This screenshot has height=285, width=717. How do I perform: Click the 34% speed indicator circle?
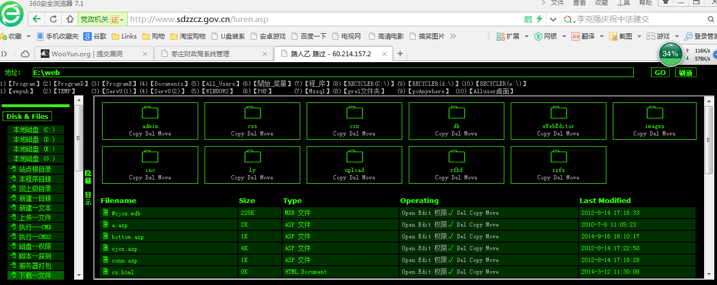point(670,54)
